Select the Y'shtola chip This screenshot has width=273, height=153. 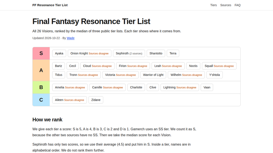pos(214,75)
